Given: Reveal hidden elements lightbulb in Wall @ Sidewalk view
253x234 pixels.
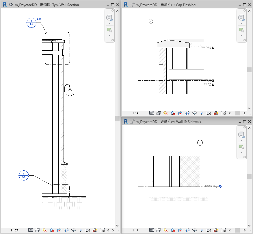Looking at the screenshot, I should [202, 230].
